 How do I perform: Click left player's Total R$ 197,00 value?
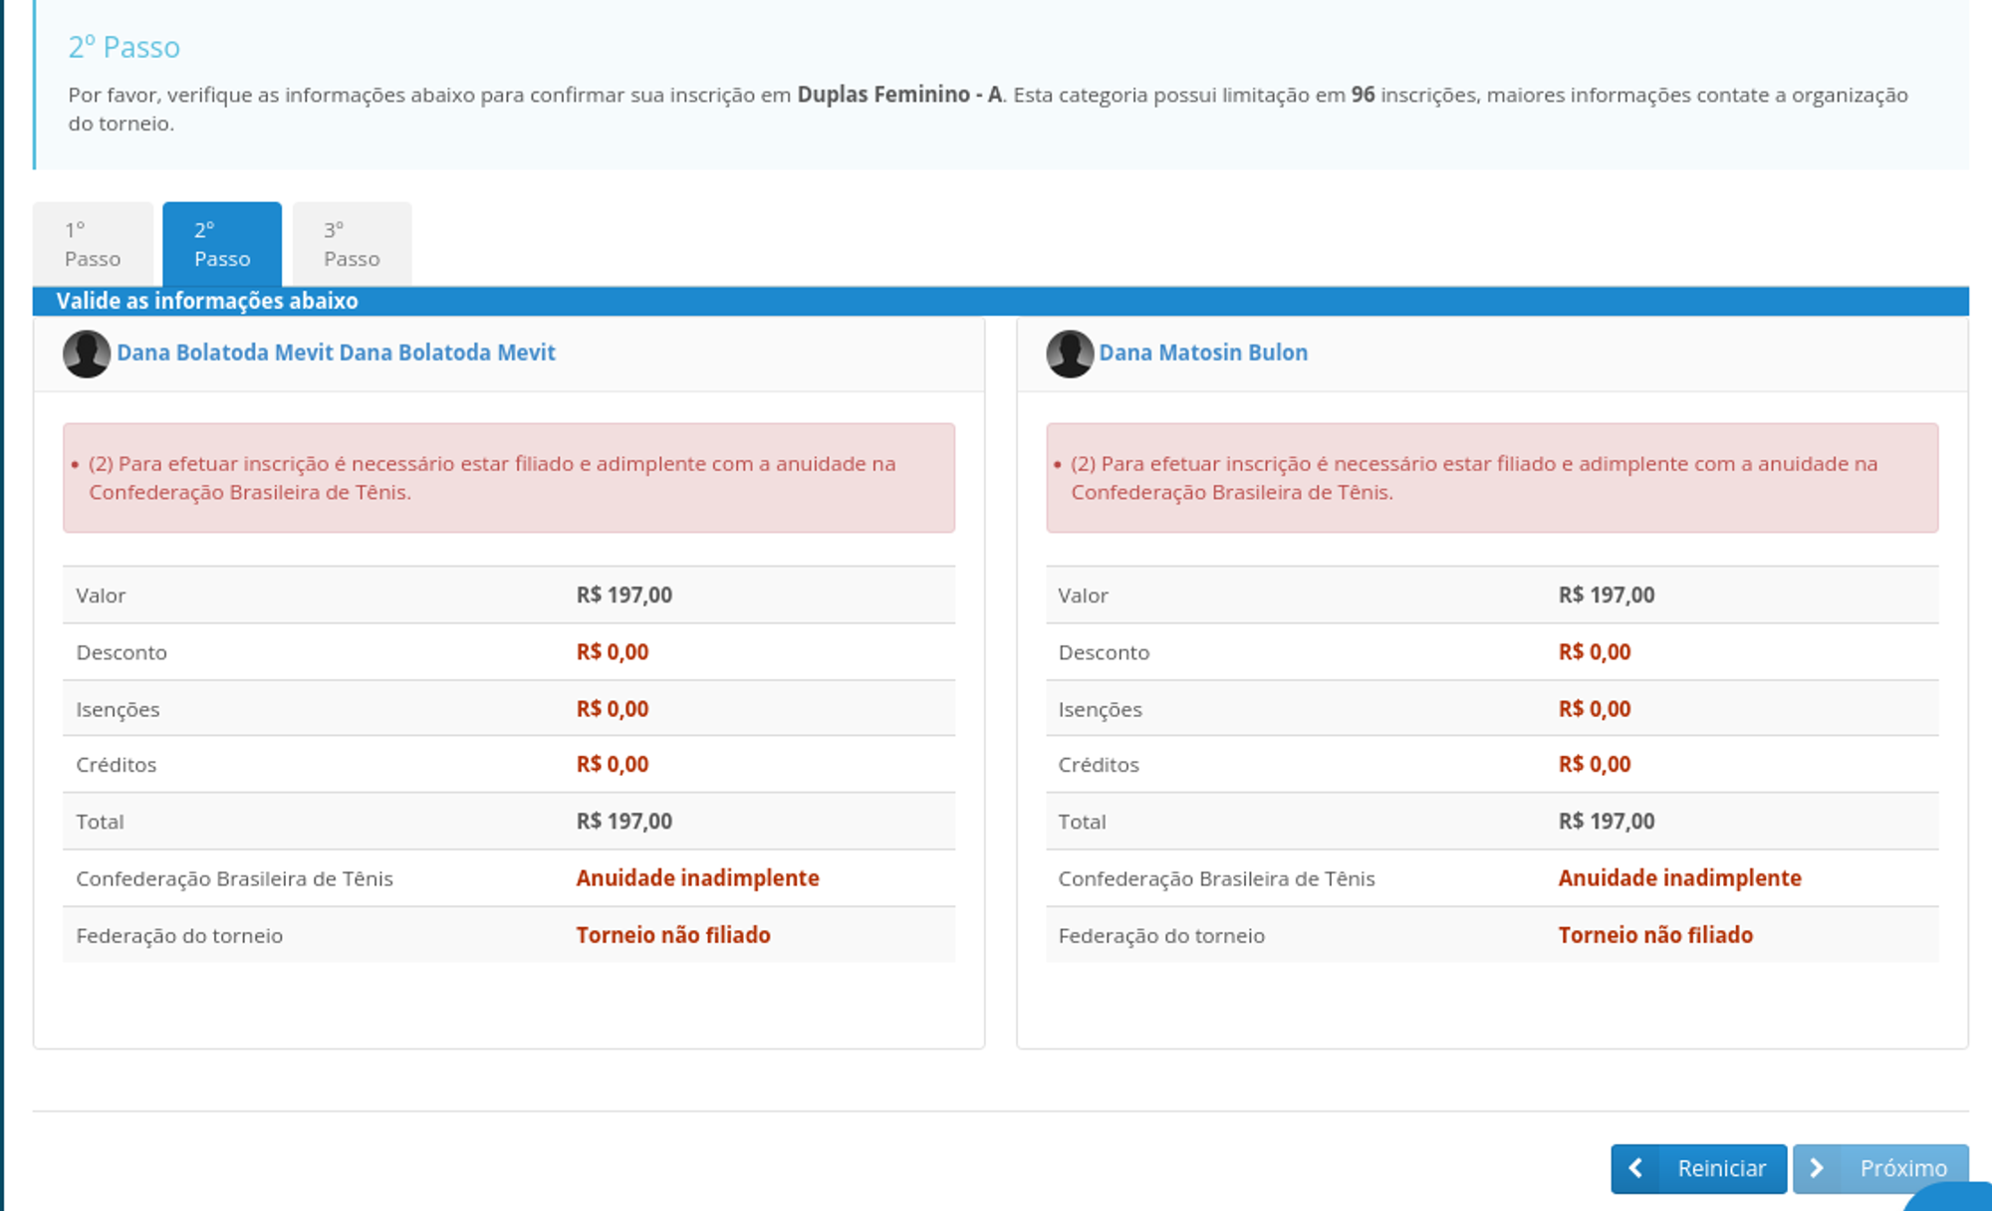pos(624,822)
